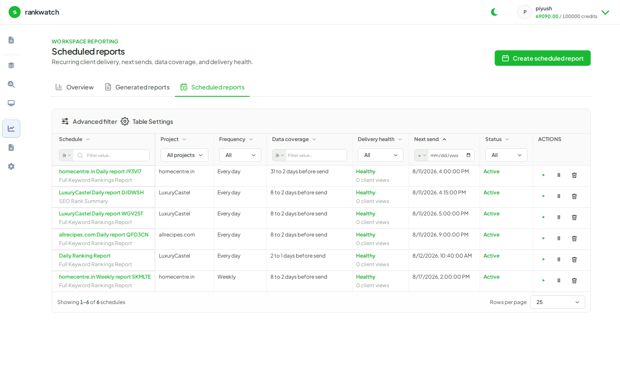Screen dimensions: 620x387
Task: Open the top document icon in the sidebar
Action: pyautogui.click(x=11, y=40)
